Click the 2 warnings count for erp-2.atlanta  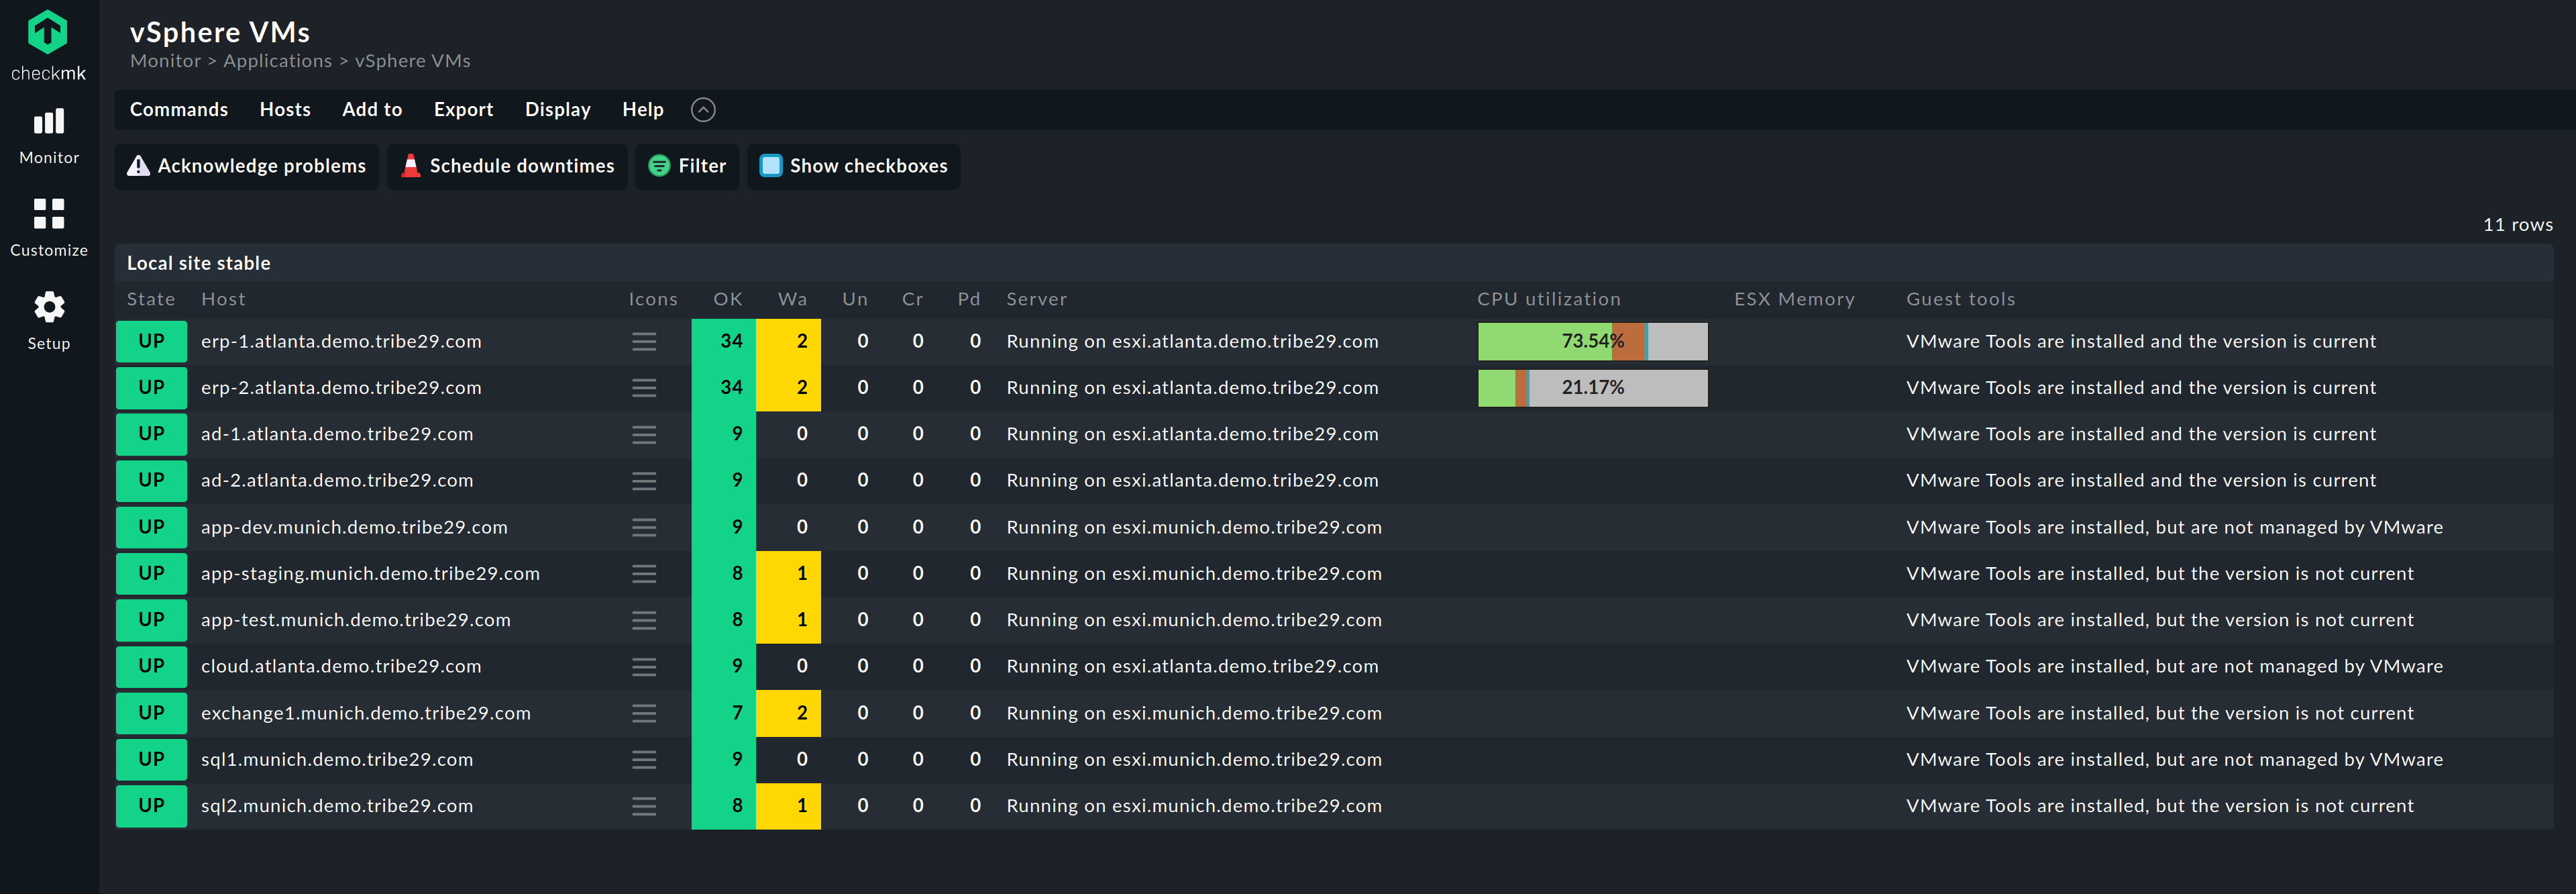tap(789, 388)
